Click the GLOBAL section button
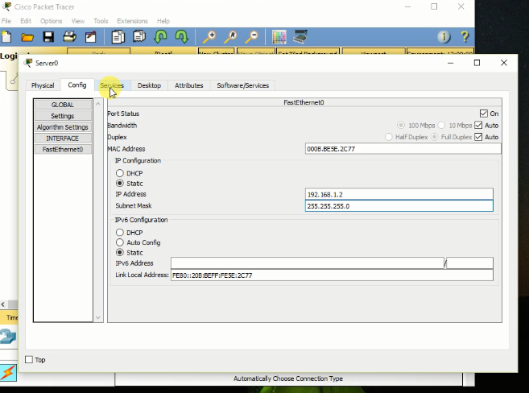 pos(63,105)
